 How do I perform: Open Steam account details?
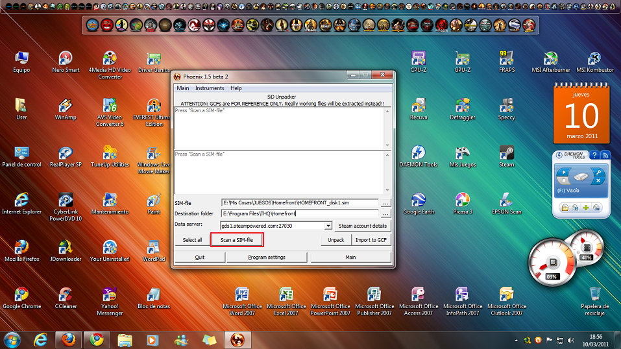click(362, 225)
